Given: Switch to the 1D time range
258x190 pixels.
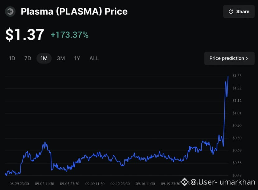Looking at the screenshot, I should point(12,58).
